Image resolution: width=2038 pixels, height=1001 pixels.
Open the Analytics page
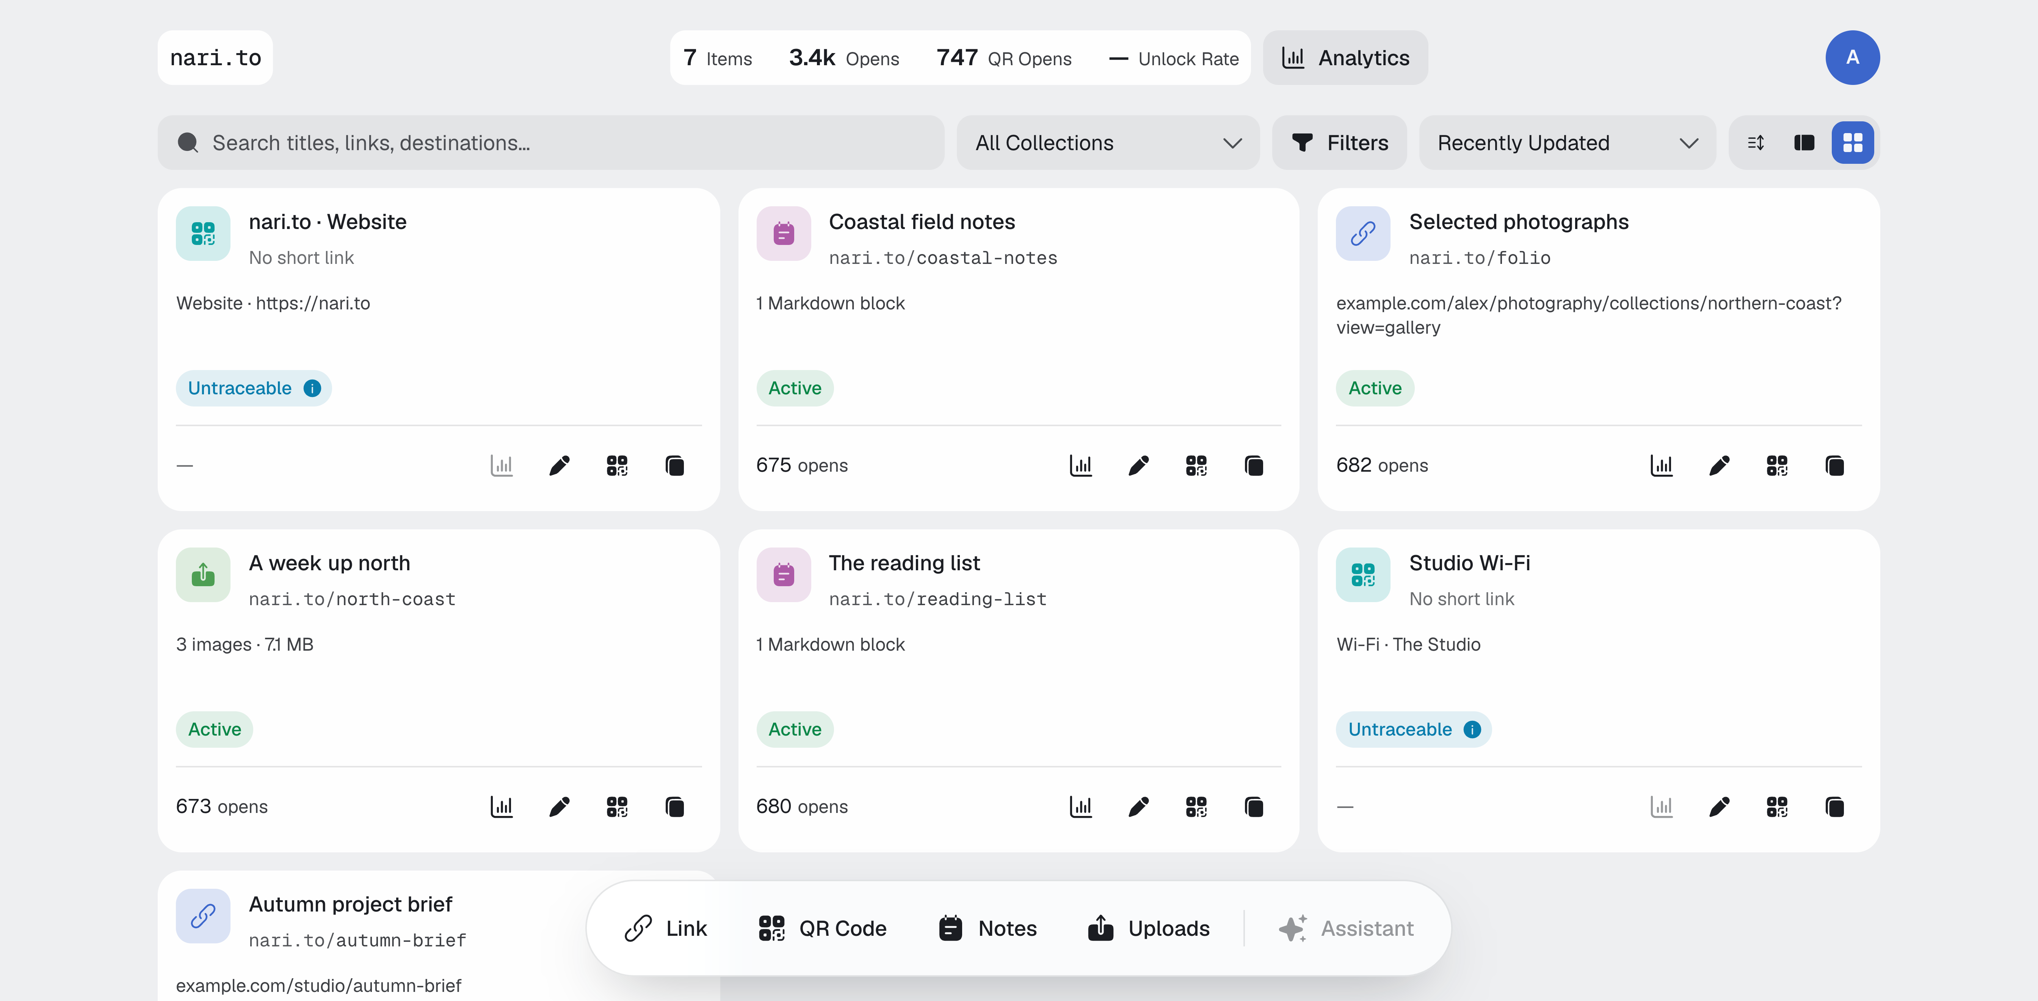pos(1345,58)
